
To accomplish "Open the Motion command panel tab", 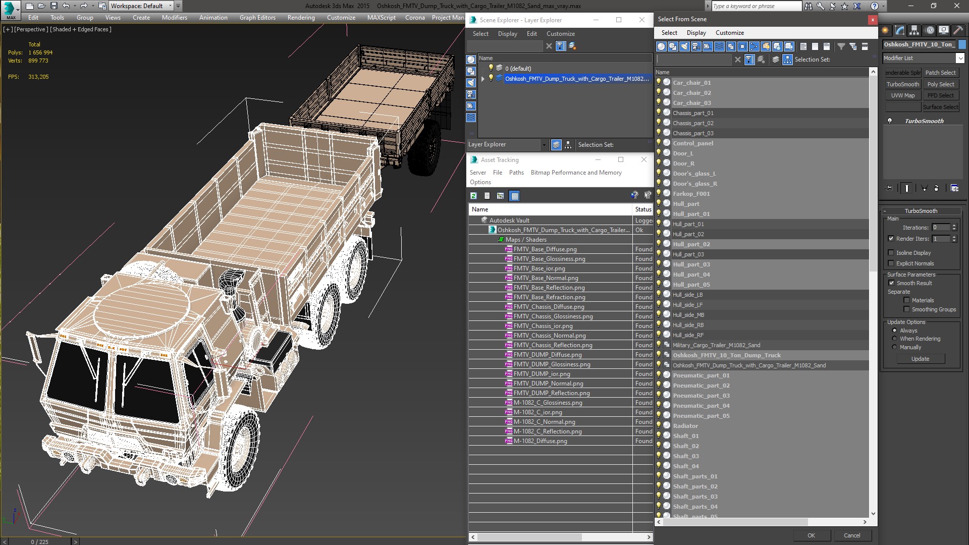I will [930, 30].
